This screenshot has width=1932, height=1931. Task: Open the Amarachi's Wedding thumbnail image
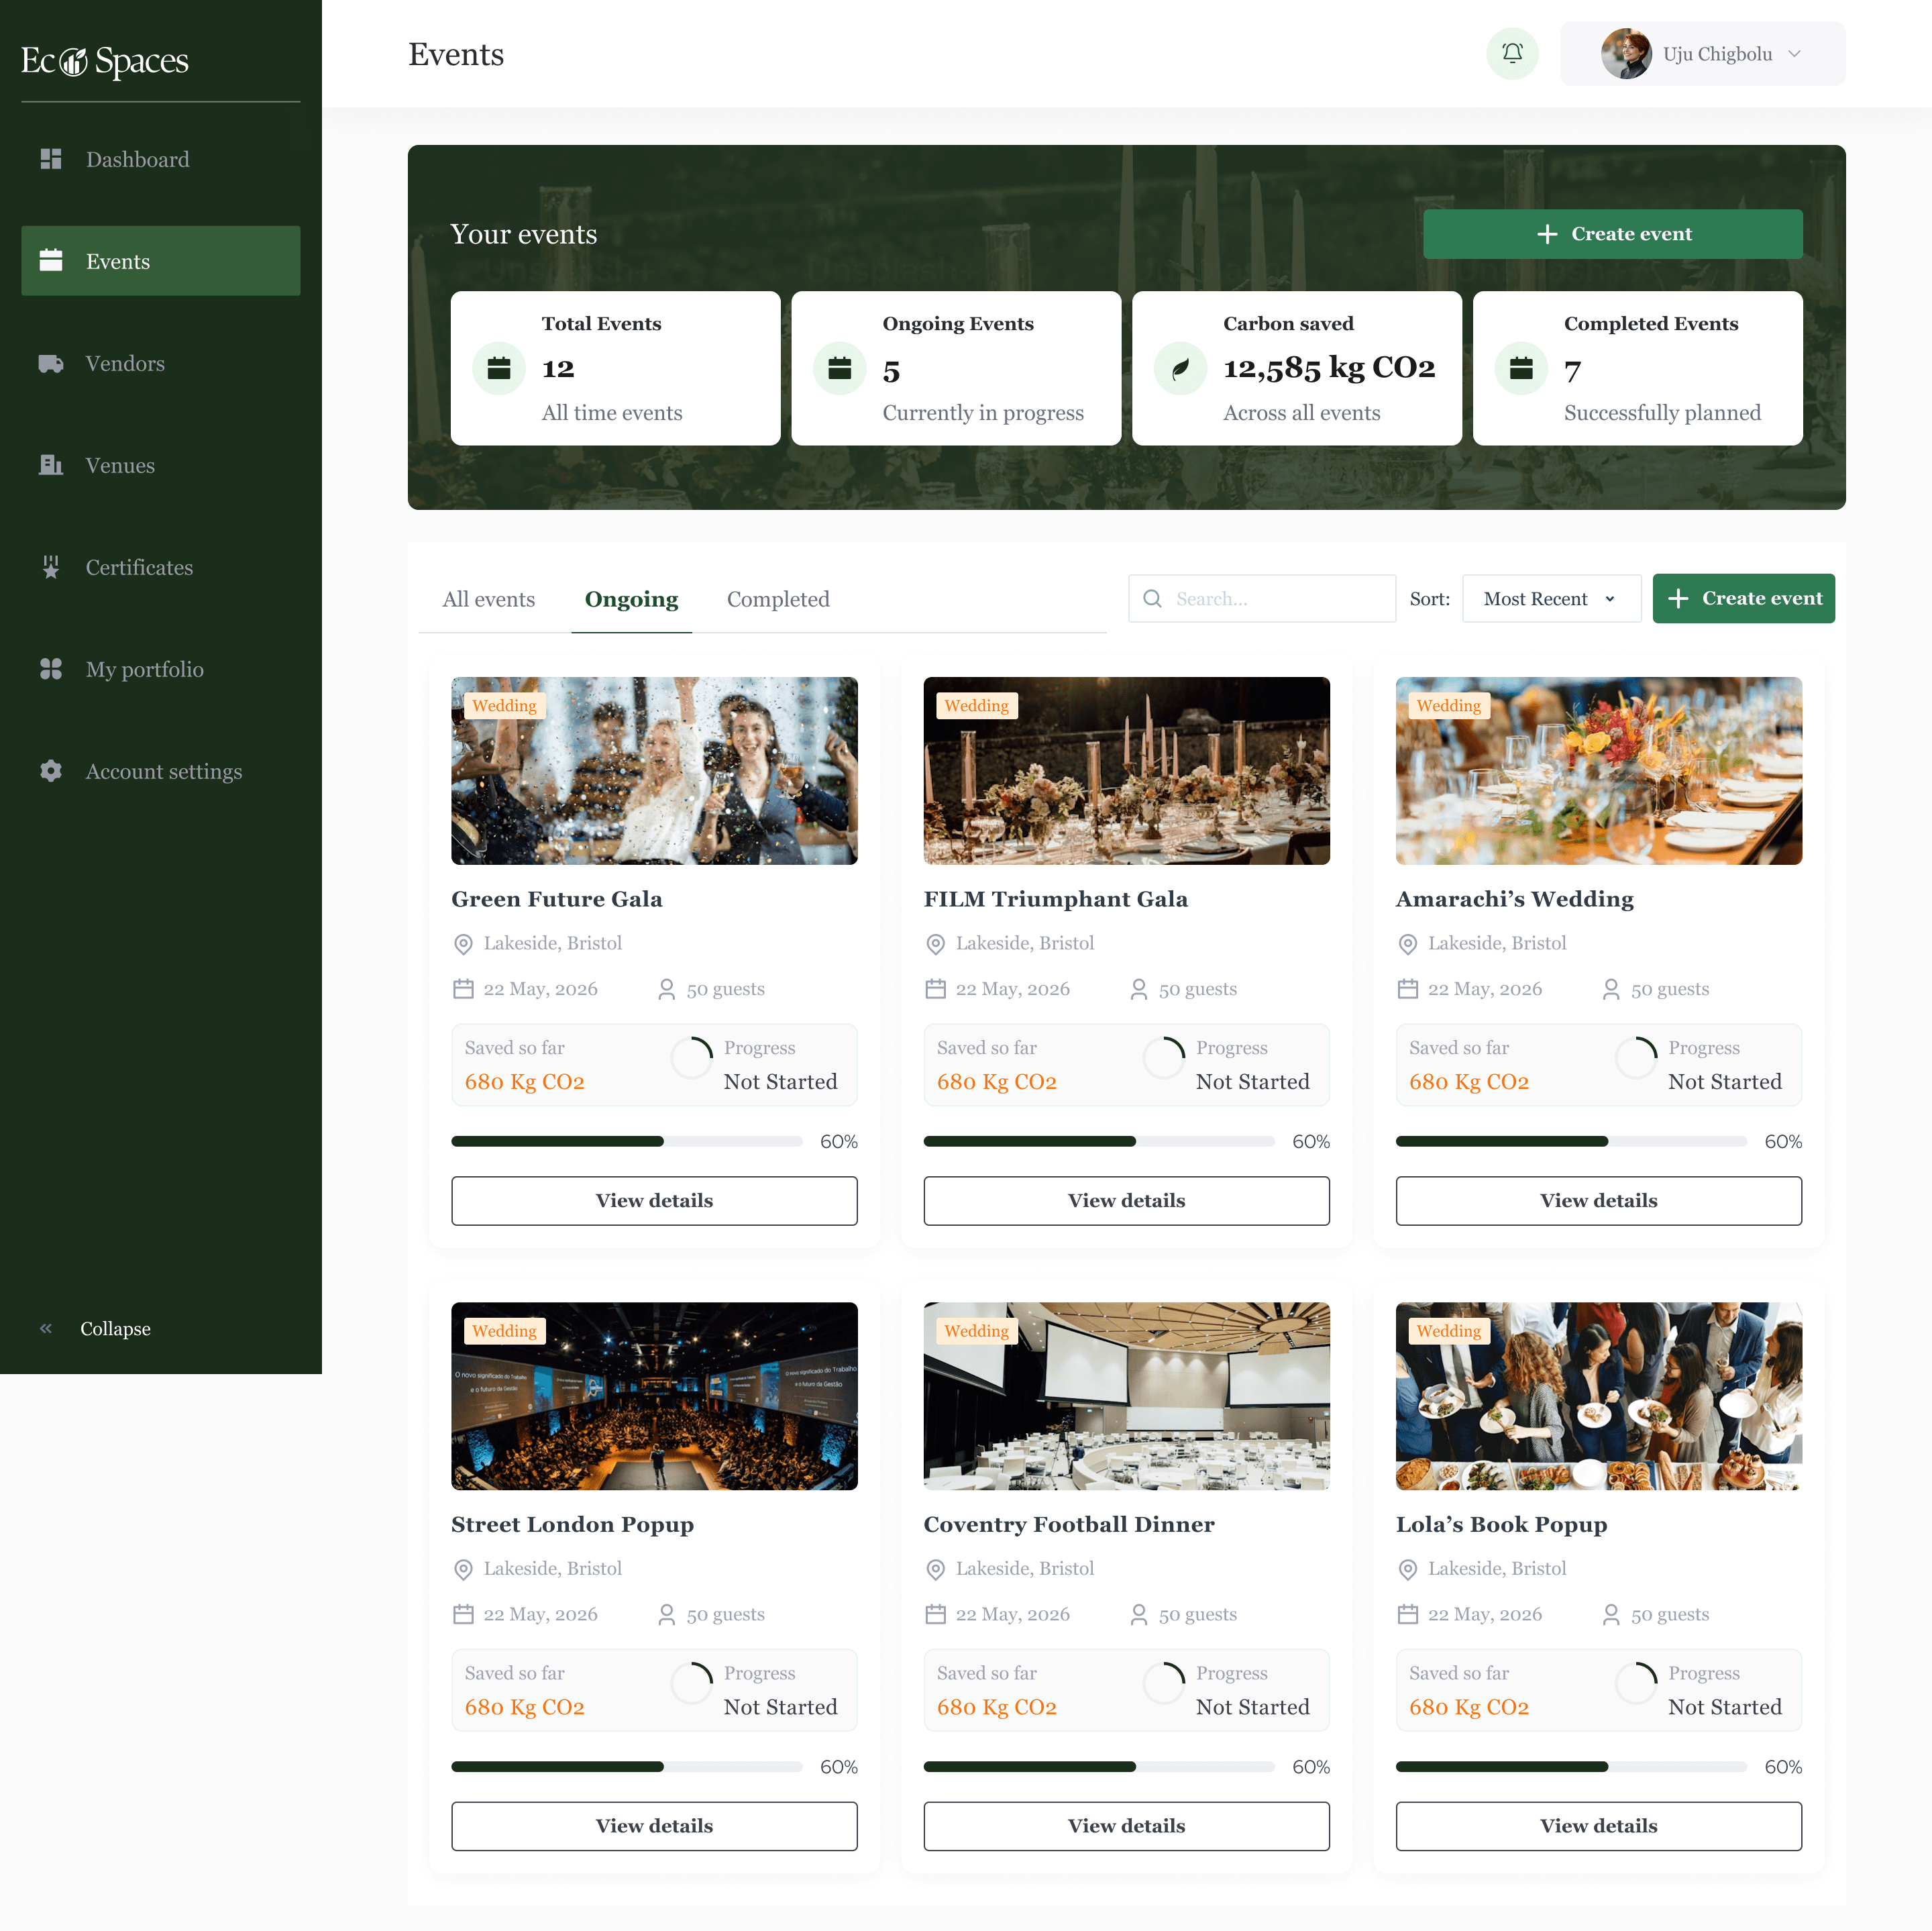pos(1599,771)
